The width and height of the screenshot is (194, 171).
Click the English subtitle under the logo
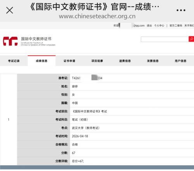click(38, 44)
